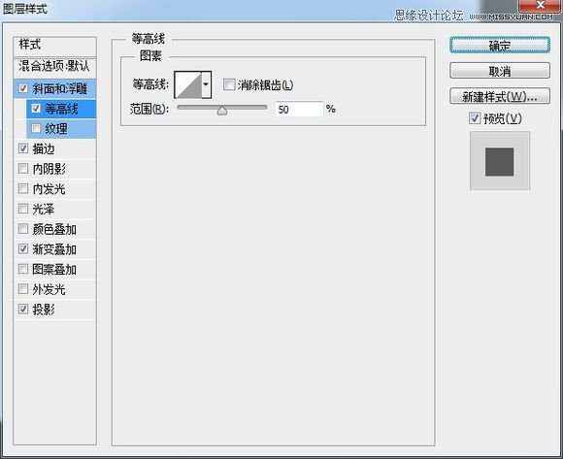Image resolution: width=563 pixels, height=459 pixels.
Task: Select the 渐变叠加 label row
Action: point(55,249)
